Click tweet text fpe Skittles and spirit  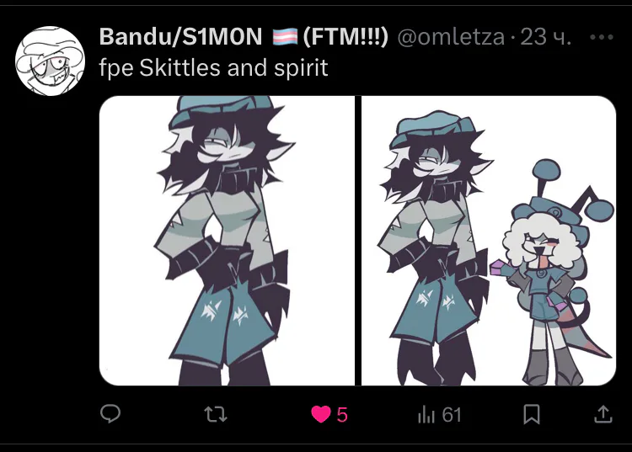(x=213, y=67)
